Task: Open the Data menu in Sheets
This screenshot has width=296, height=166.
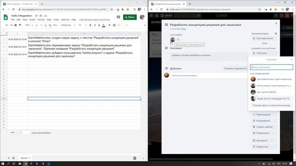Action: 49,20
